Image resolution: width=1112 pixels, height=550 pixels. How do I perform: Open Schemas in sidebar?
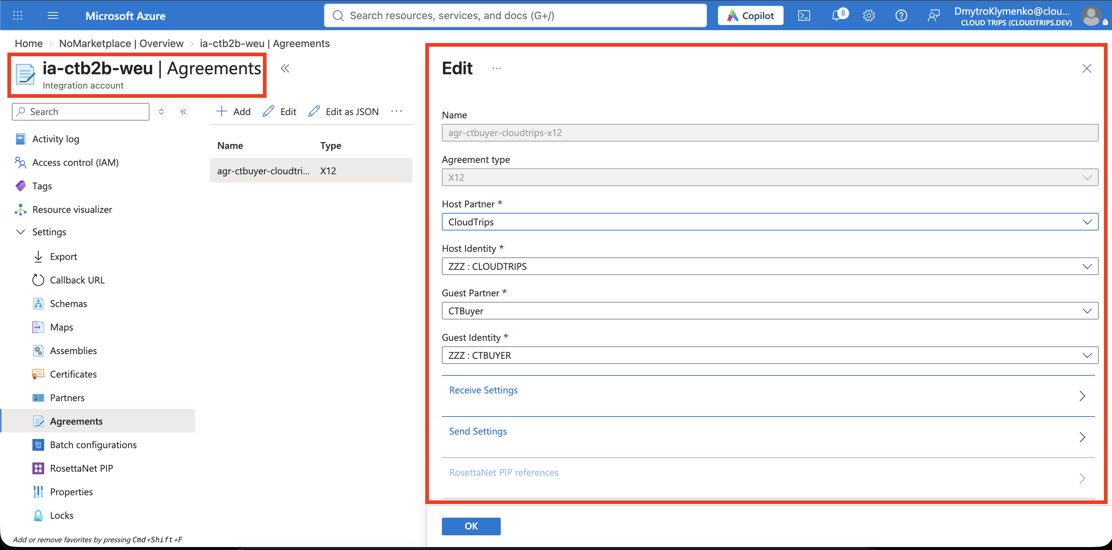68,303
